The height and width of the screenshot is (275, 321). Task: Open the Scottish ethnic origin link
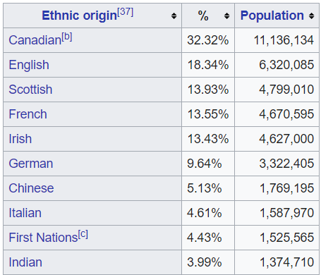point(30,90)
